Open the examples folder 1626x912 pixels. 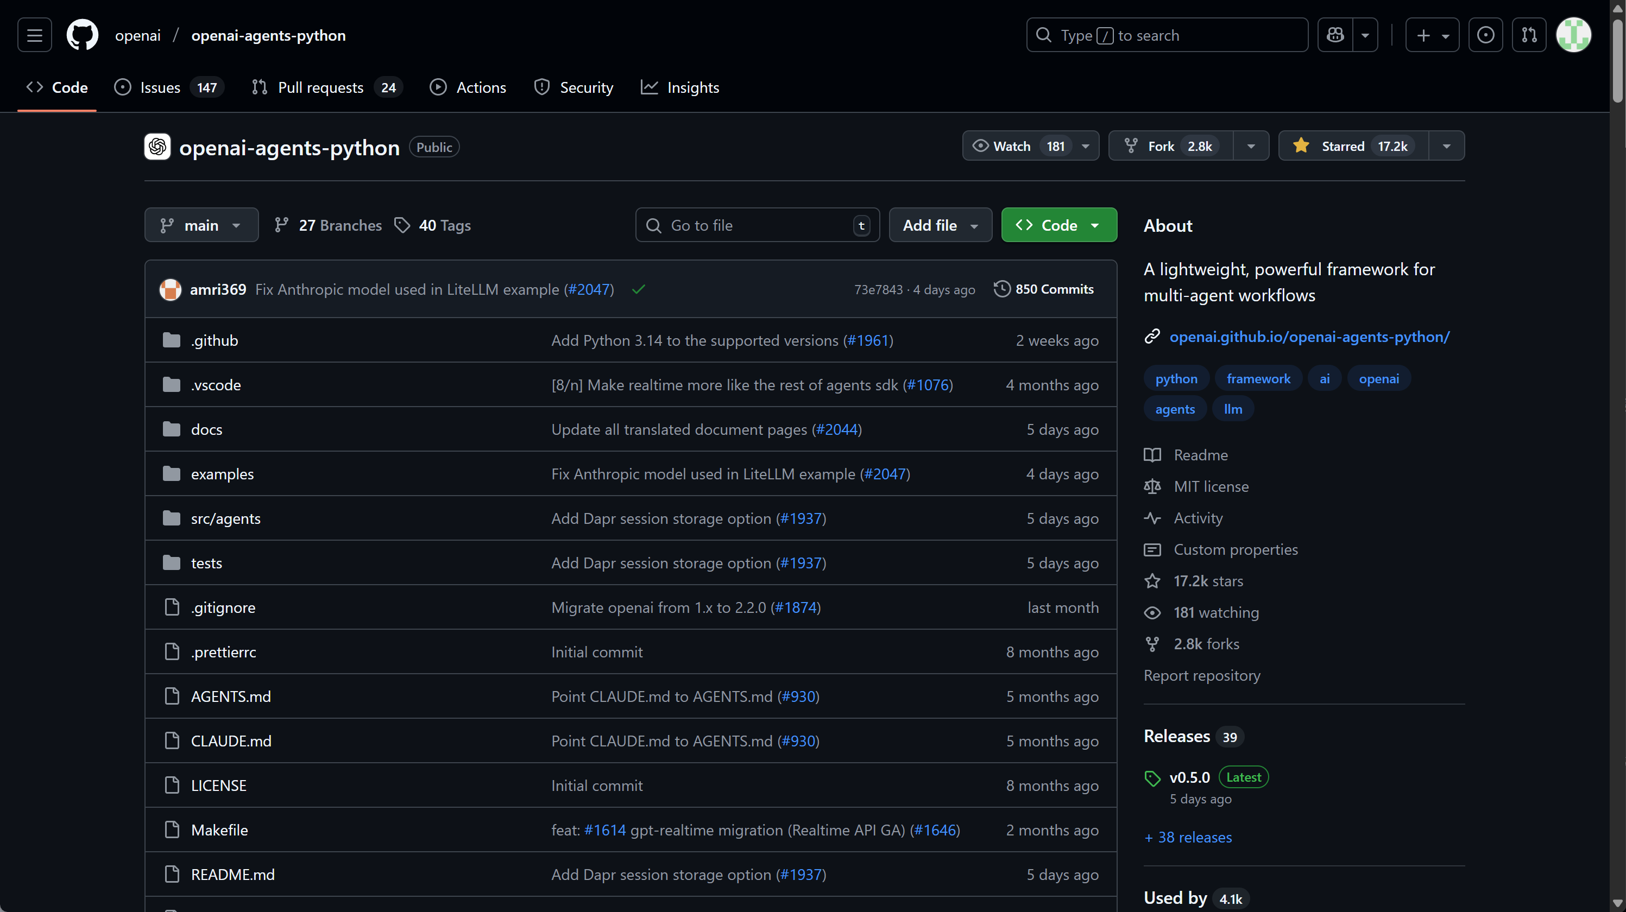coord(222,474)
